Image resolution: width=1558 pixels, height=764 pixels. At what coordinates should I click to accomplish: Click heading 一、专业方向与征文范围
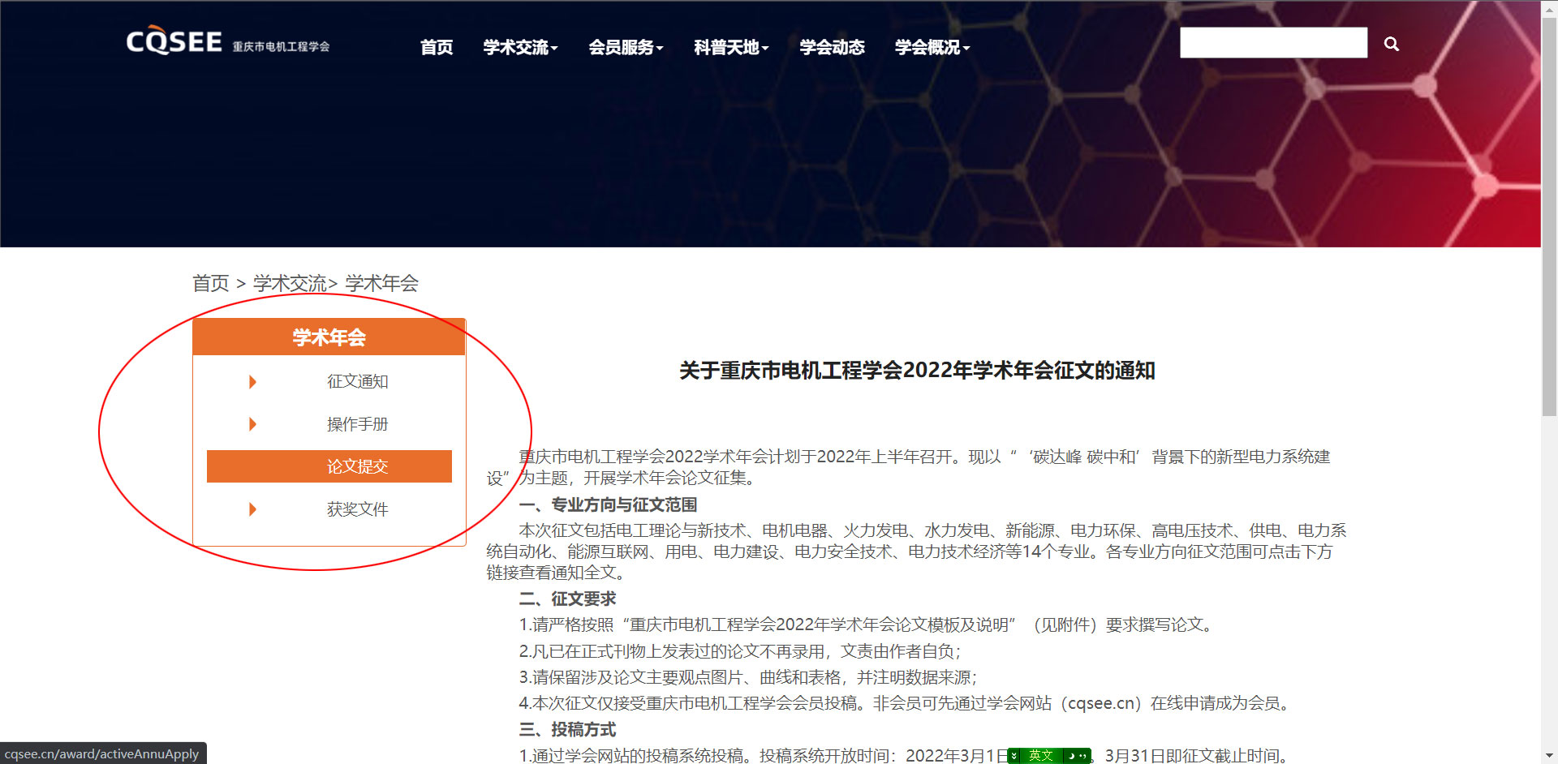(608, 504)
